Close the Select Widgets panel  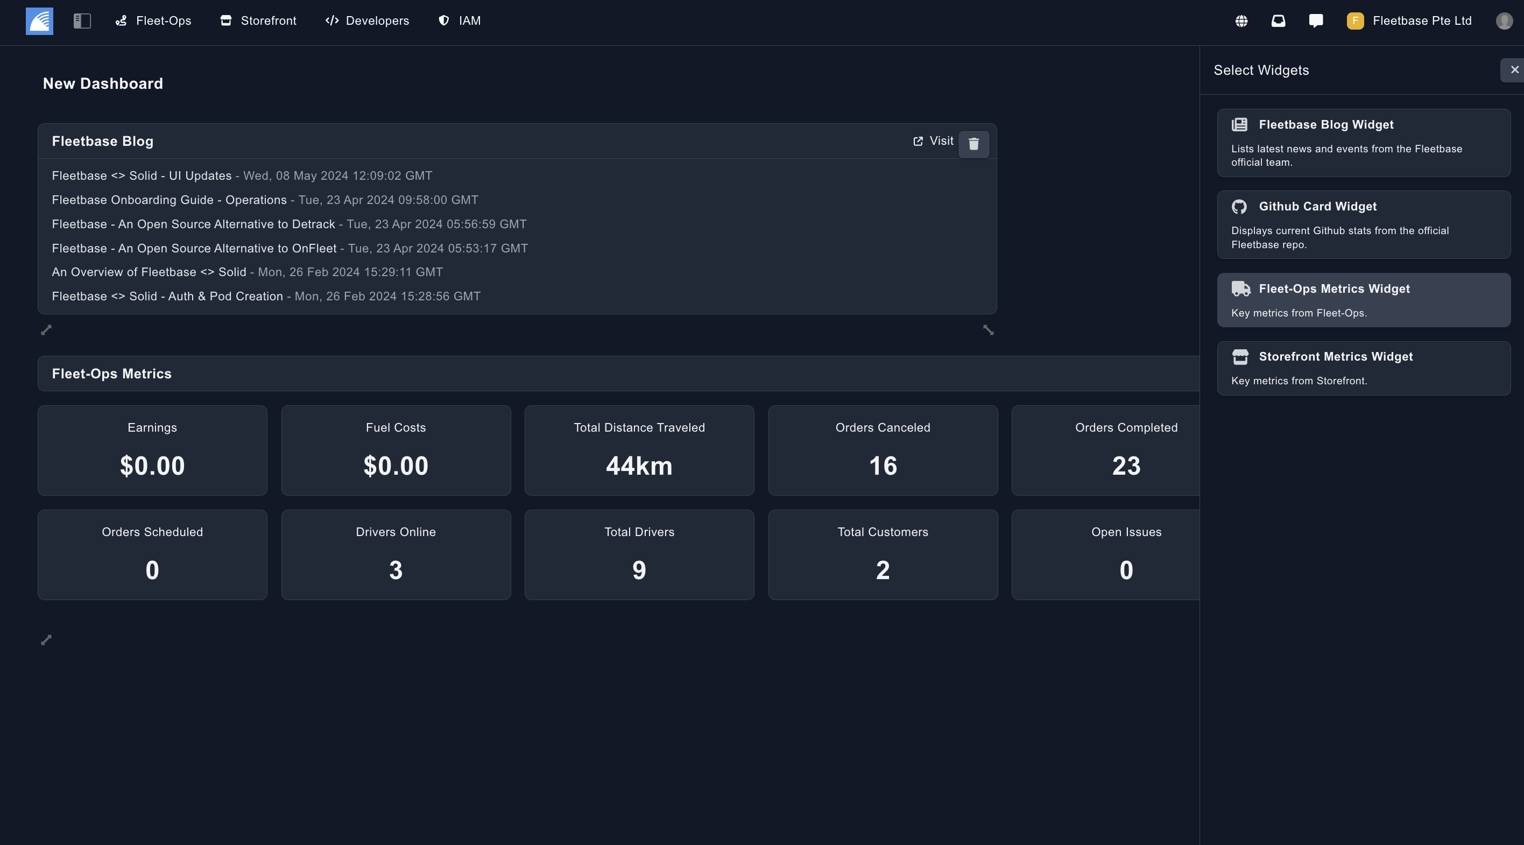point(1514,70)
